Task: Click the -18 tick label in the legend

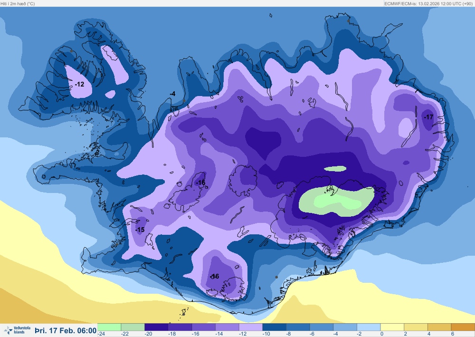Action: tap(172, 334)
